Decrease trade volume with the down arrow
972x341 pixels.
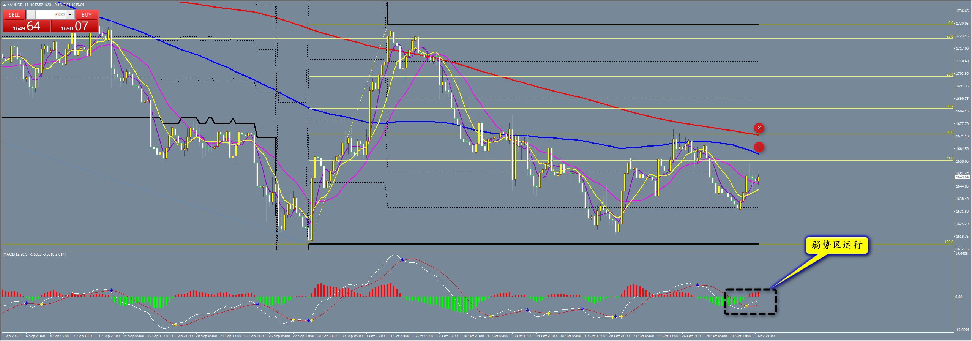pyautogui.click(x=31, y=14)
